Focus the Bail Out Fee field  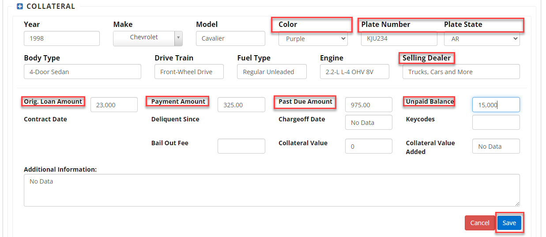(241, 147)
